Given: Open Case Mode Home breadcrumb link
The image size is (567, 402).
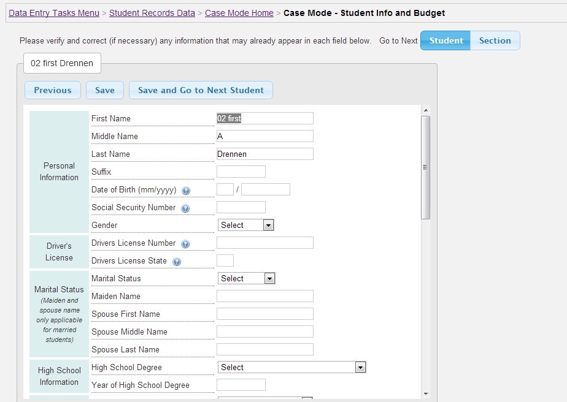Looking at the screenshot, I should point(239,13).
